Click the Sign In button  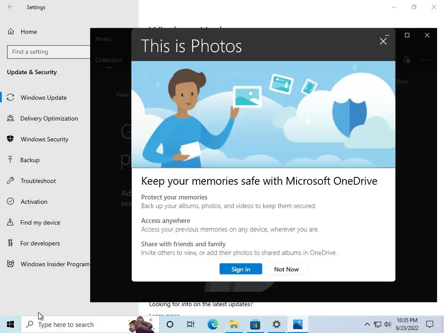click(241, 269)
